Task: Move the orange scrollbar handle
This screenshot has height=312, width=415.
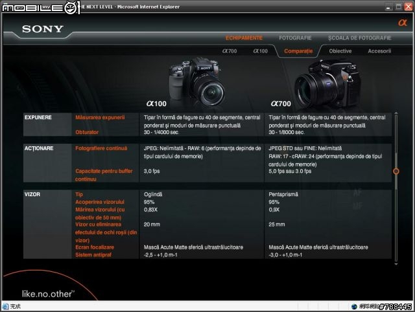Action: coord(396,171)
